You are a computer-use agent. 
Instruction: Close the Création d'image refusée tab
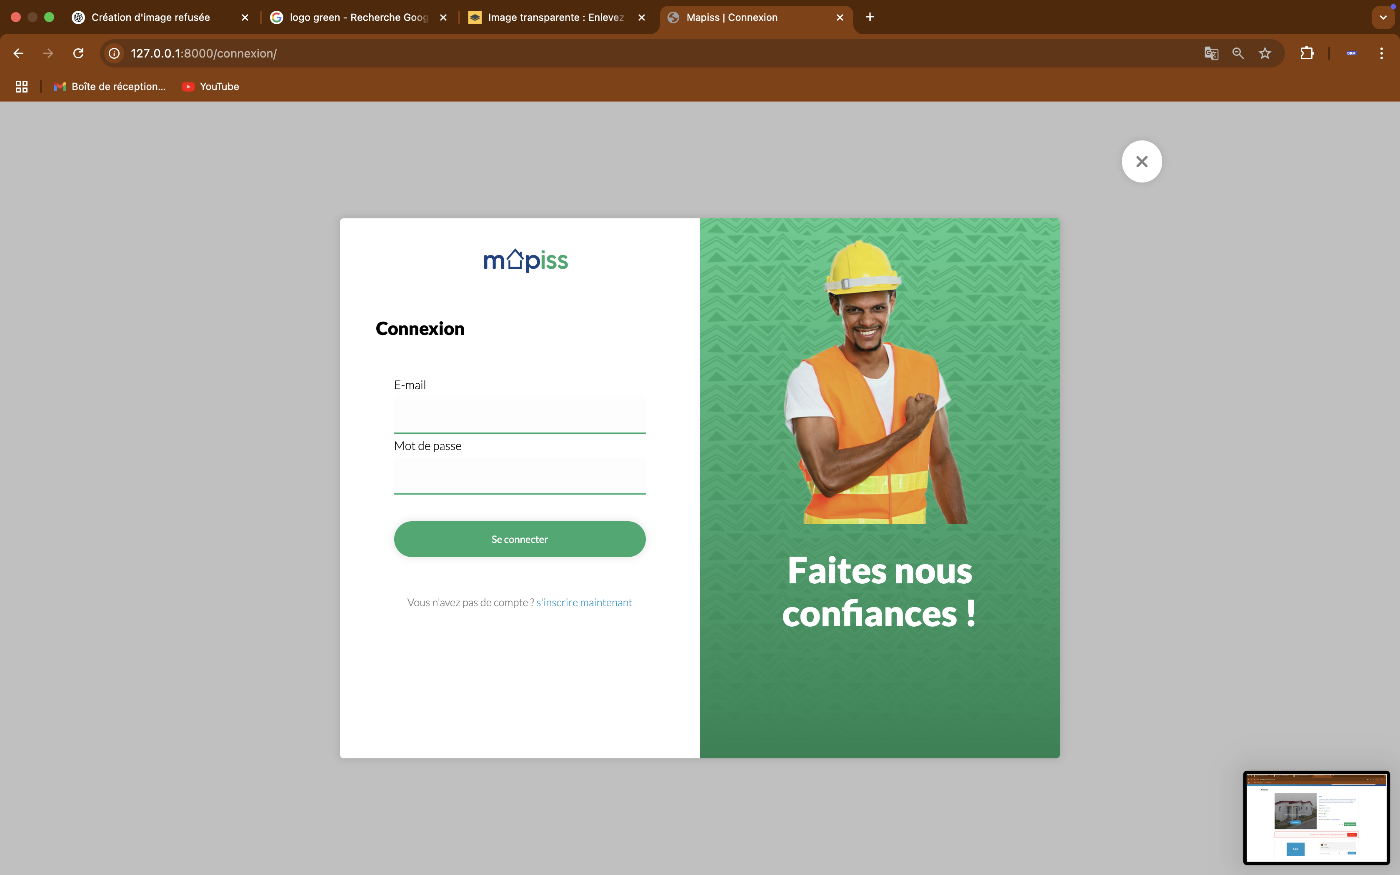245,17
